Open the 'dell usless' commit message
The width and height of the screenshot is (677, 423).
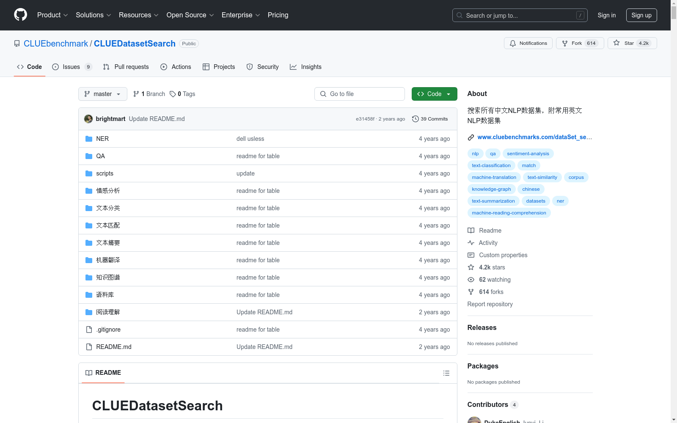250,139
